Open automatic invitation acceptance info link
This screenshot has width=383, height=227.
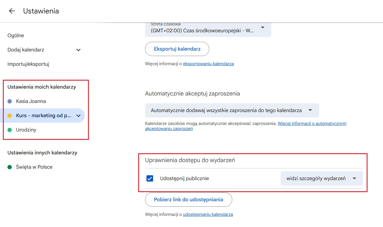[x=246, y=126]
